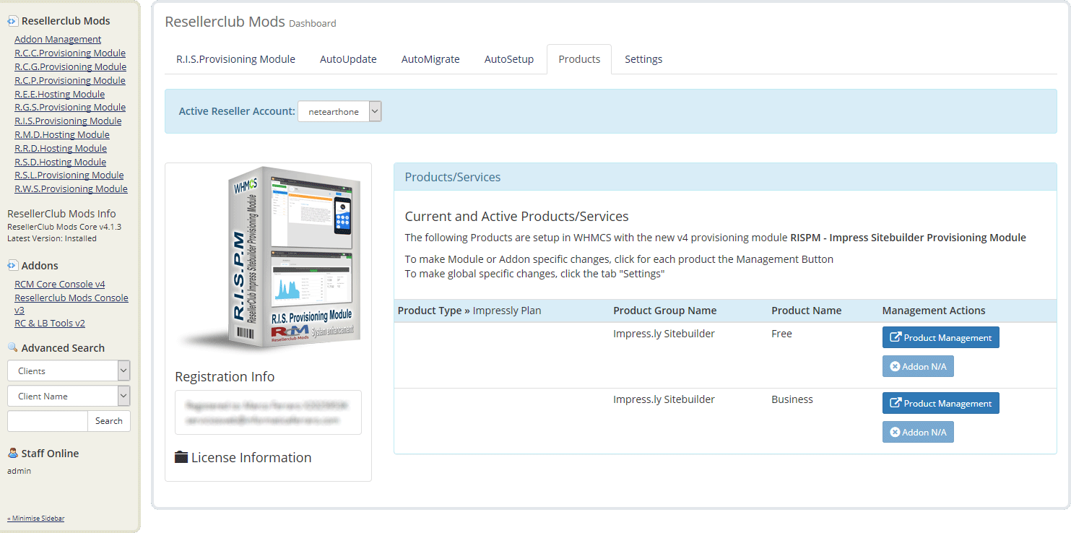Open RCM Core Console v4 link
1071x533 pixels.
[x=60, y=284]
